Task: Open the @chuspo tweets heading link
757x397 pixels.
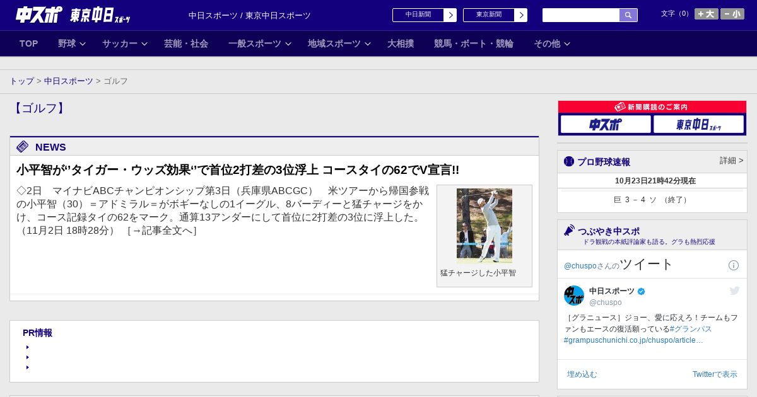Action: pos(618,265)
